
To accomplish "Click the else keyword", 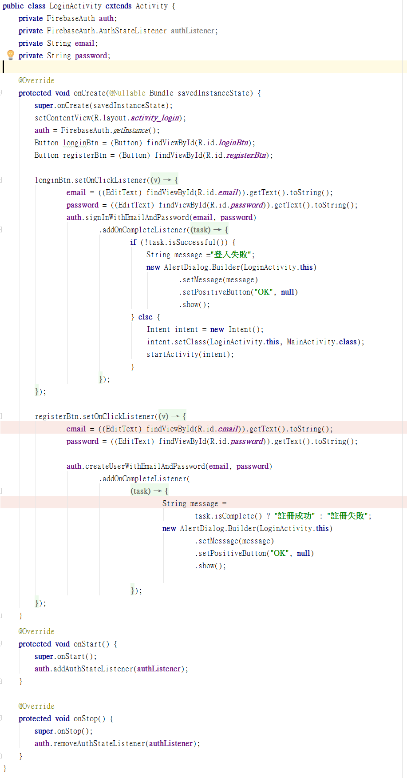I will 145,317.
